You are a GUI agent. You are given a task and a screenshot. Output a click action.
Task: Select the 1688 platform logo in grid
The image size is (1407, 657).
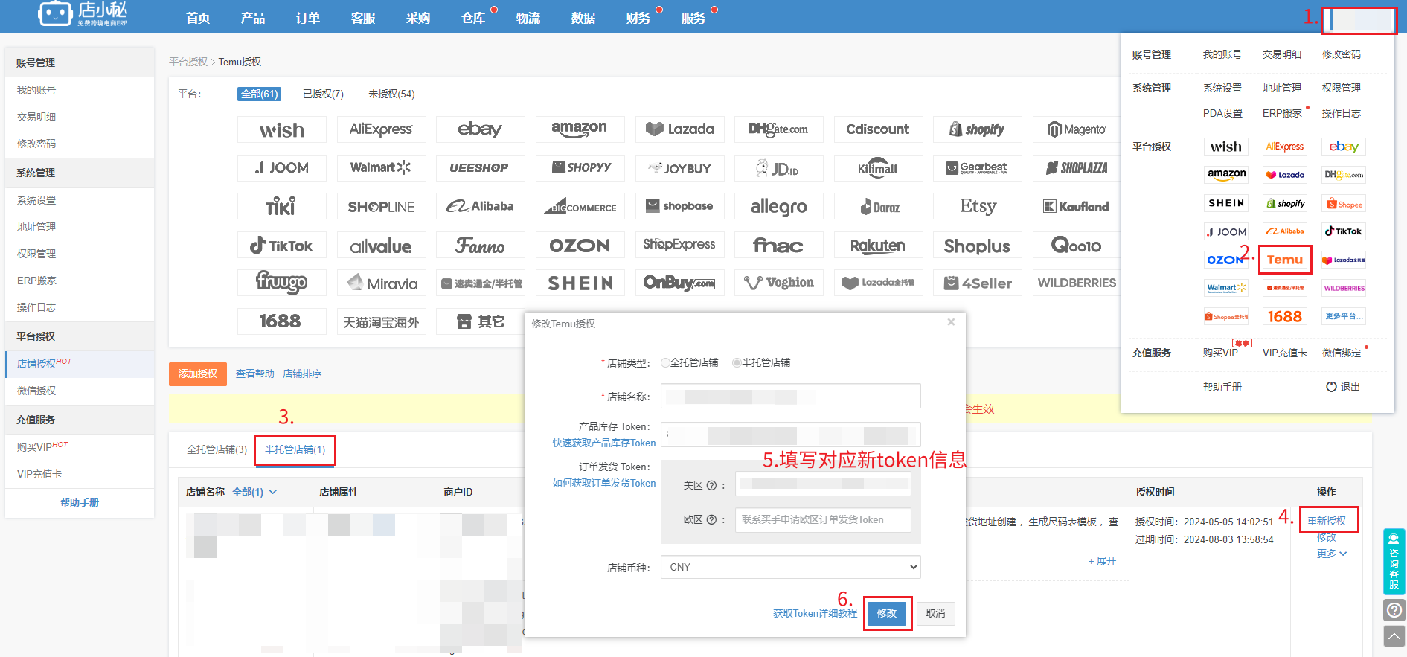[x=282, y=321]
